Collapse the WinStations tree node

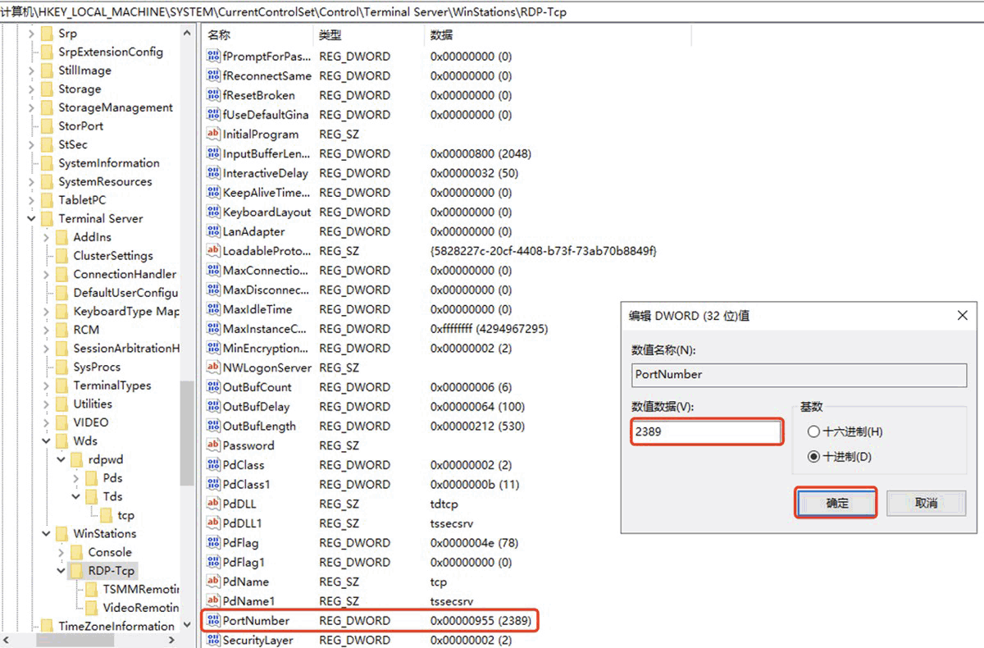tap(46, 534)
